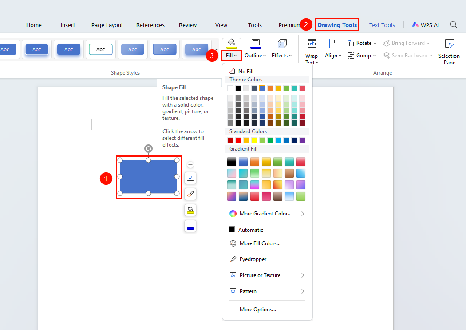Image resolution: width=466 pixels, height=330 pixels.
Task: Expand the shape styles gallery
Action: click(x=217, y=49)
